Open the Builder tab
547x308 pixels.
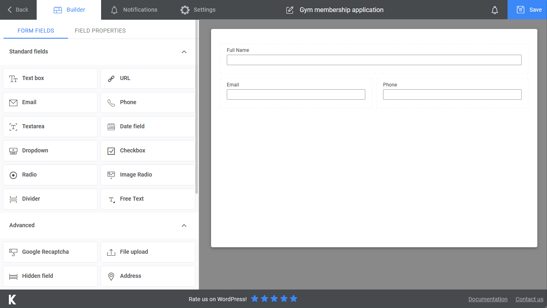coord(69,10)
